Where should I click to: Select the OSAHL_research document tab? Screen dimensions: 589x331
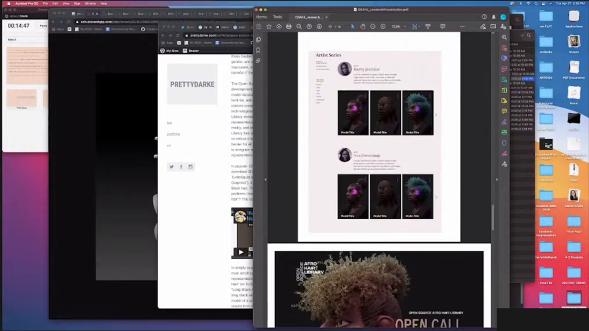tap(308, 17)
